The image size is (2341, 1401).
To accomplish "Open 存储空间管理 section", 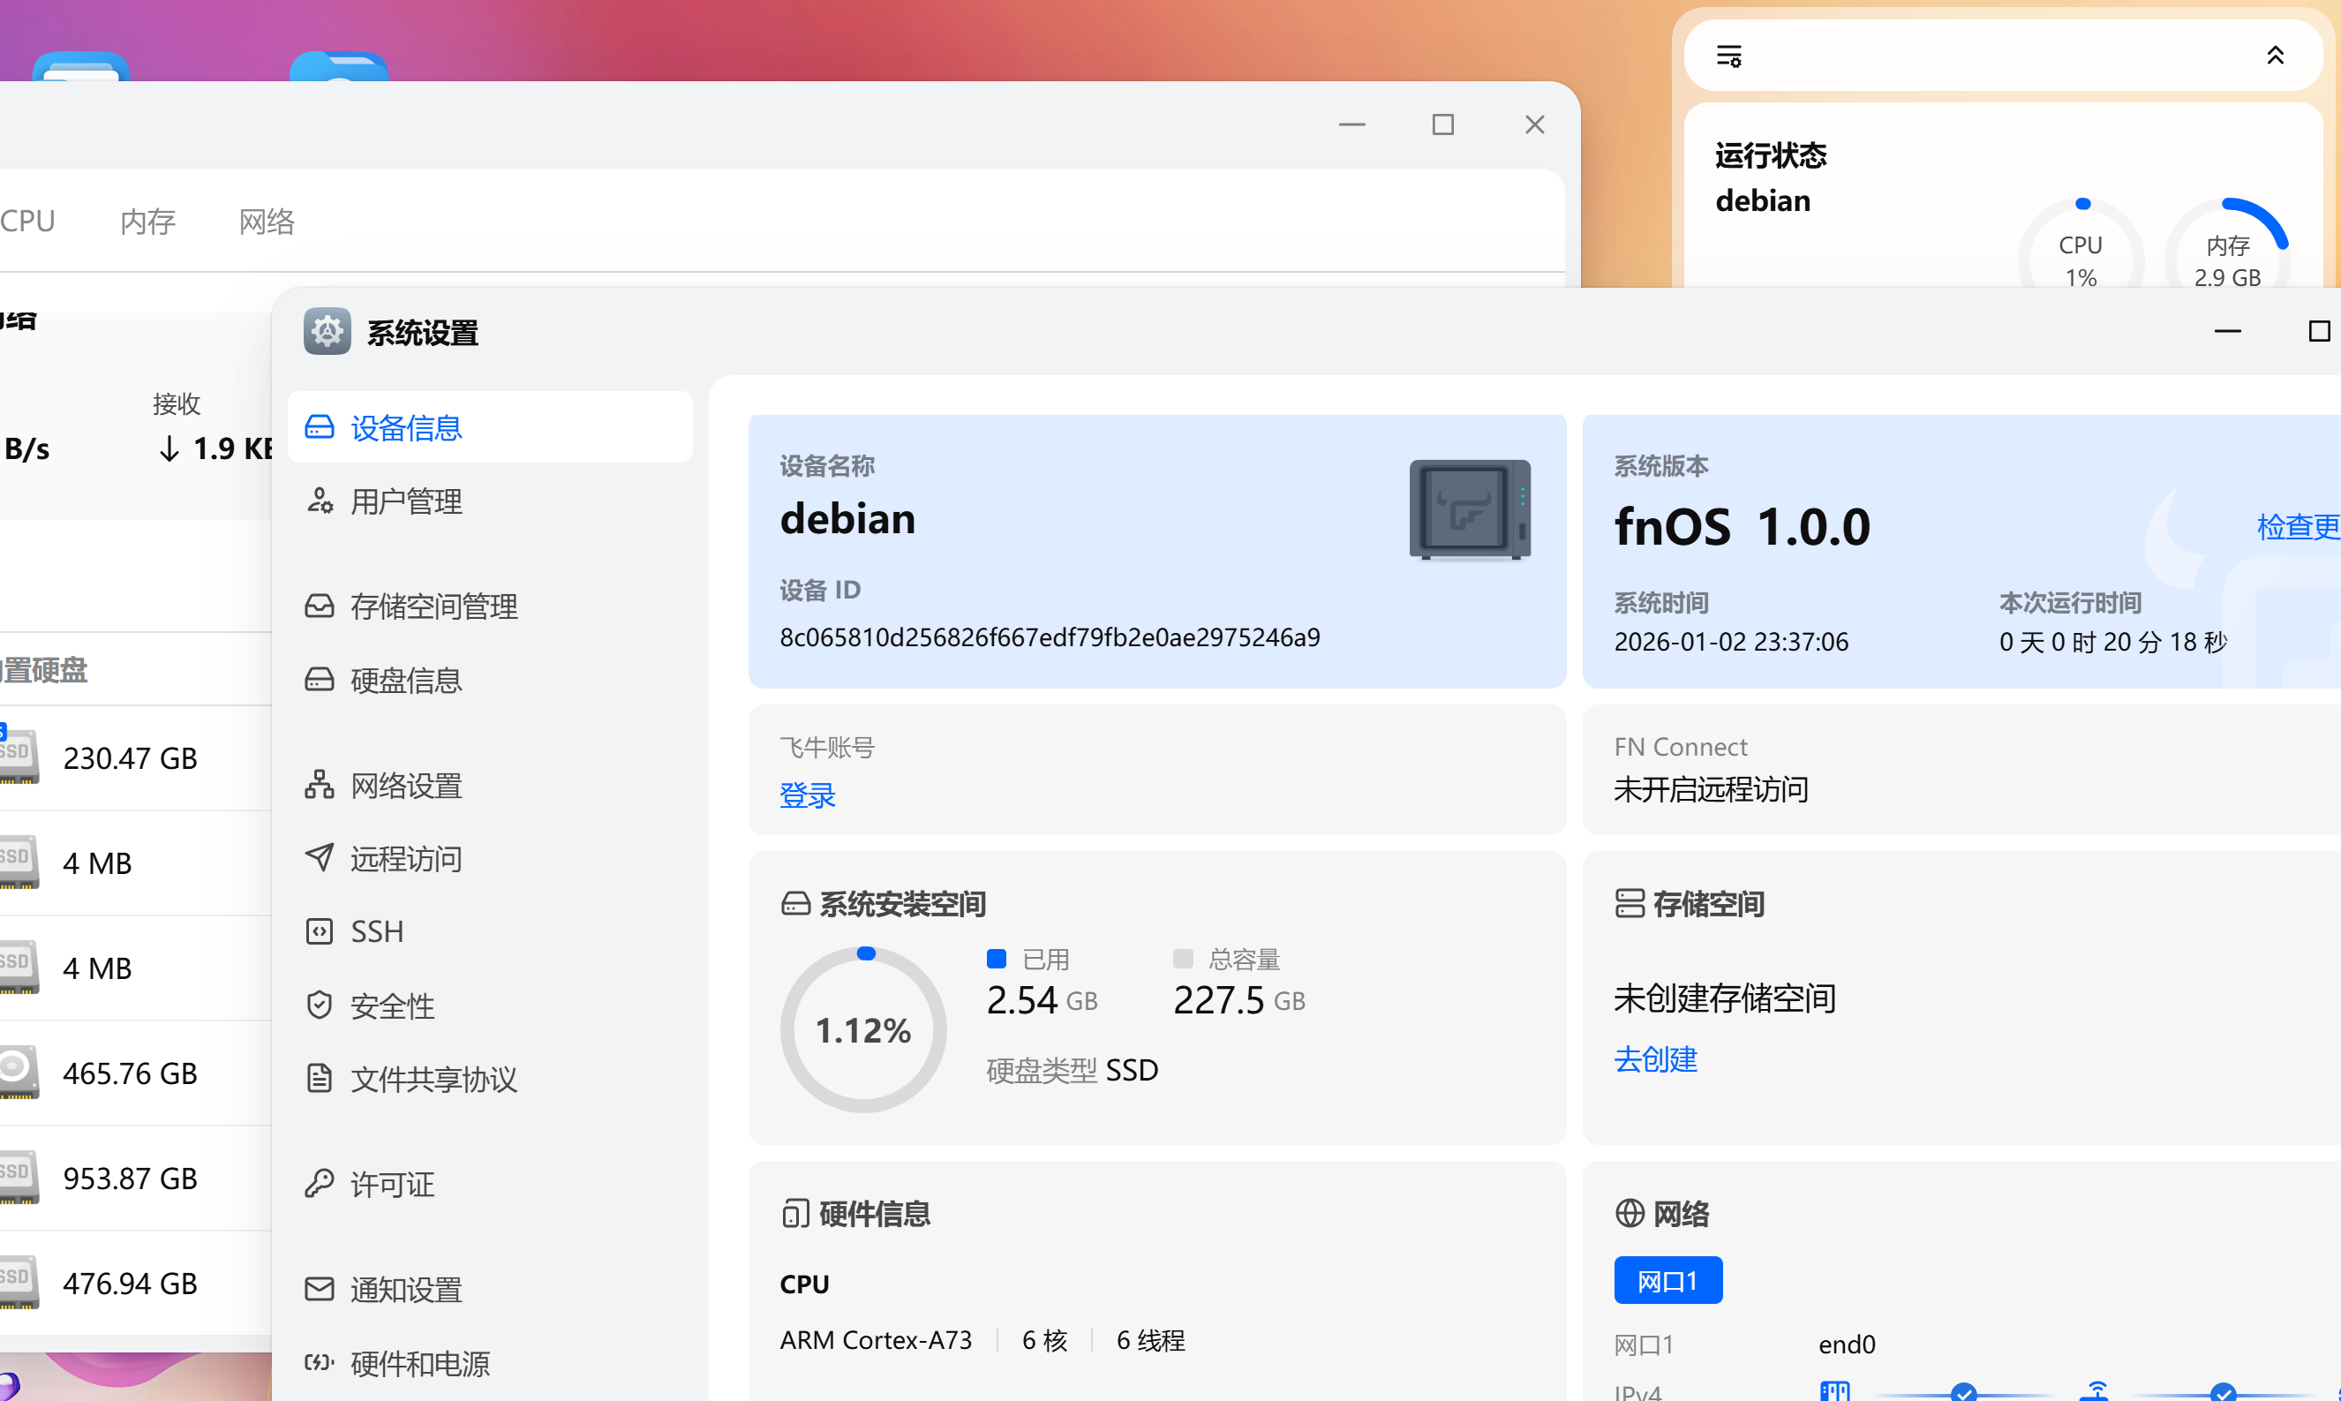I will point(433,606).
